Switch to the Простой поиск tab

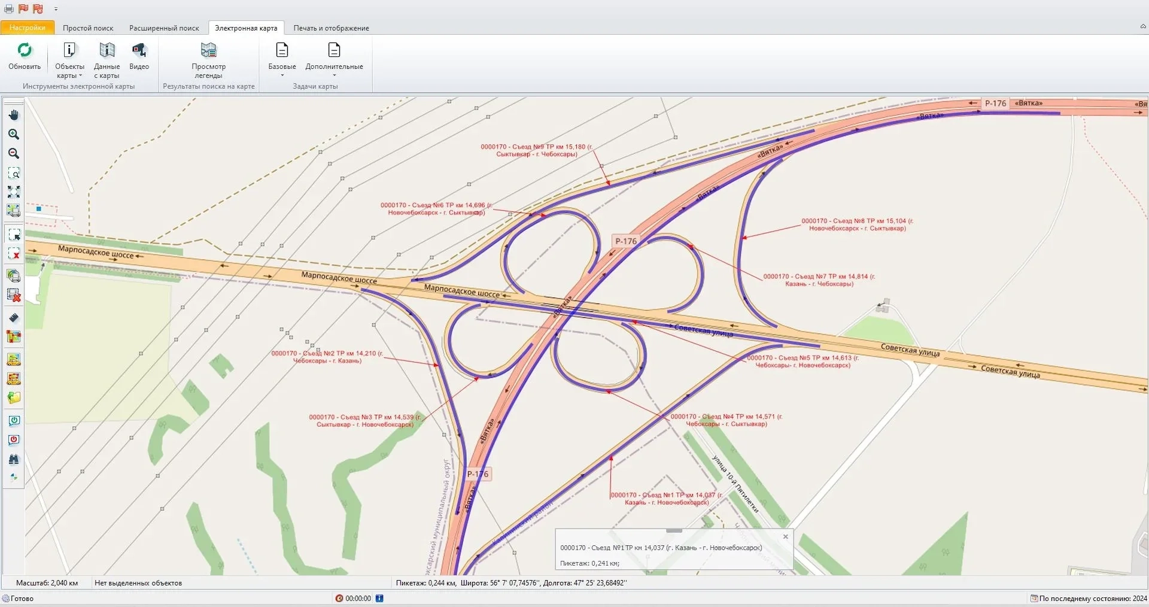[88, 28]
